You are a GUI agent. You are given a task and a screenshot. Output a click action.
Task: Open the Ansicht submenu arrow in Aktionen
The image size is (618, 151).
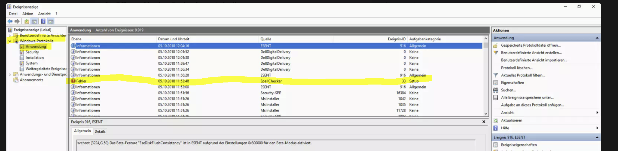pos(597,113)
